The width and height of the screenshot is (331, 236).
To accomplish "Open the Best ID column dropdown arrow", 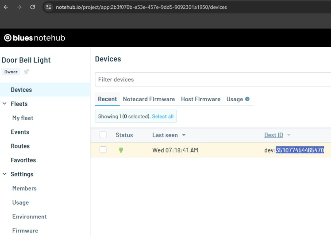I will tap(289, 135).
